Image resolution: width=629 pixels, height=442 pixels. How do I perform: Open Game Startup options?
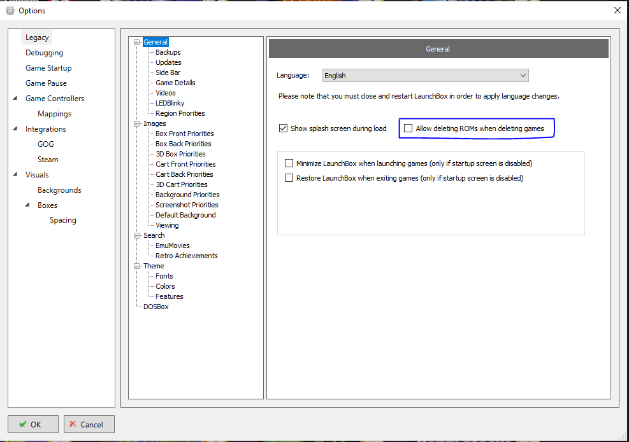pyautogui.click(x=48, y=67)
